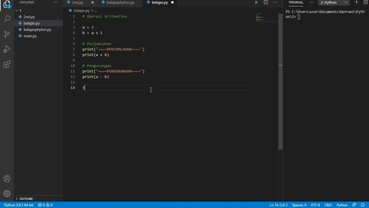369x208 pixels.
Task: Click the 'print(a - b)' line
Action: tap(96, 77)
